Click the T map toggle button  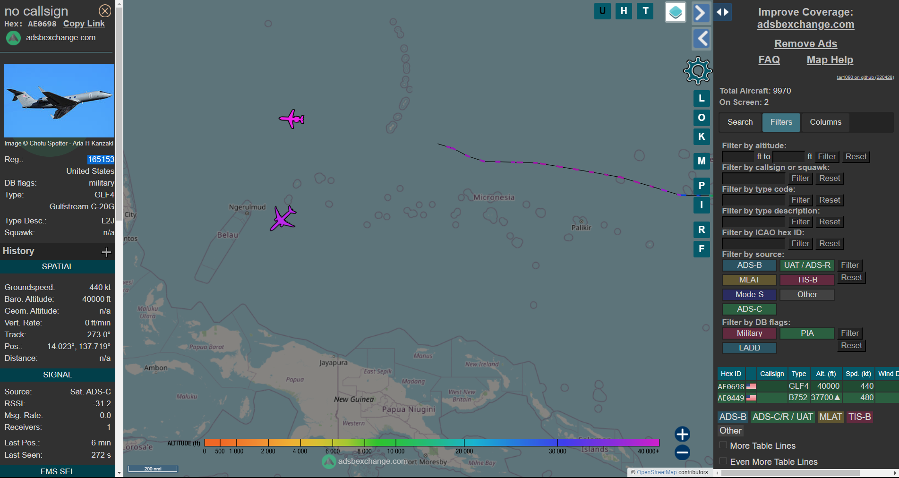coord(645,11)
